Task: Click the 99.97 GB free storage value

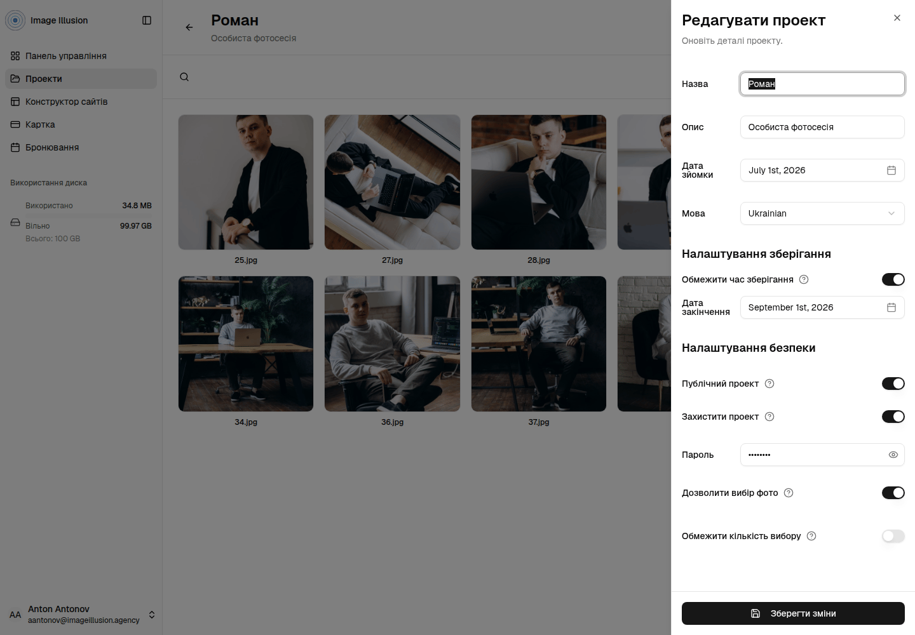Action: coord(136,226)
